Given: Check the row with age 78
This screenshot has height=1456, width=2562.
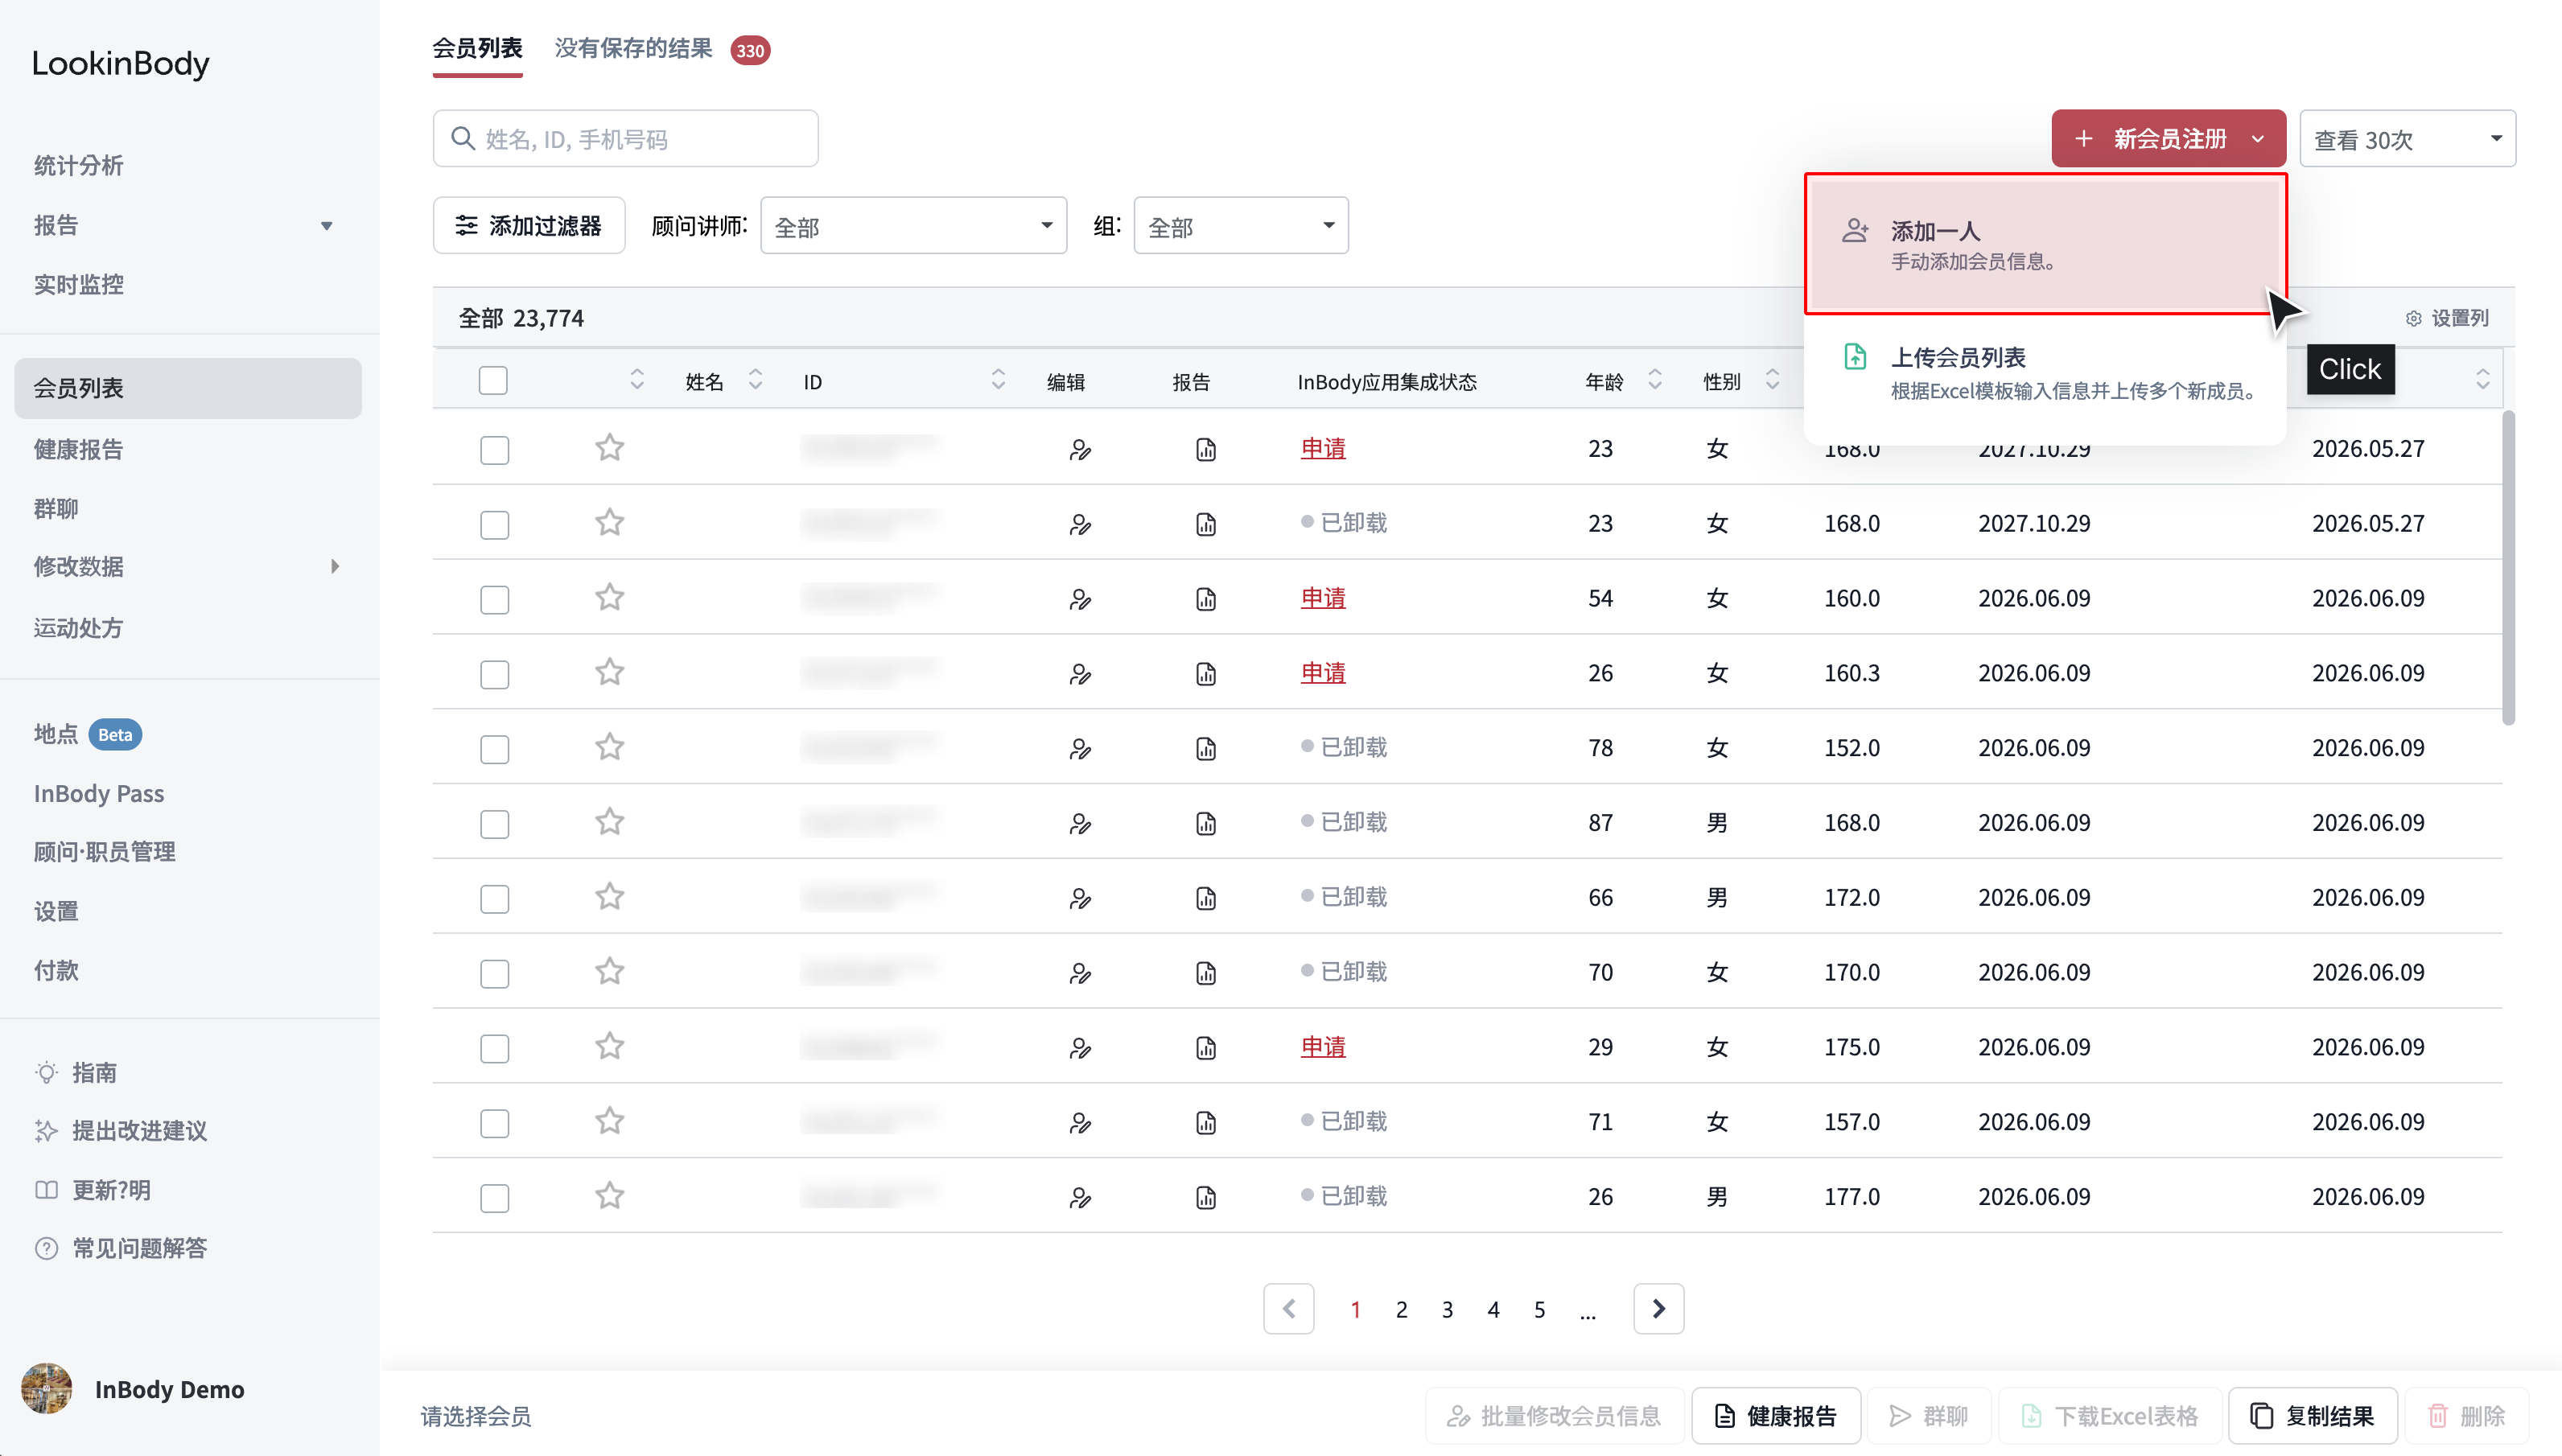Looking at the screenshot, I should [494, 749].
